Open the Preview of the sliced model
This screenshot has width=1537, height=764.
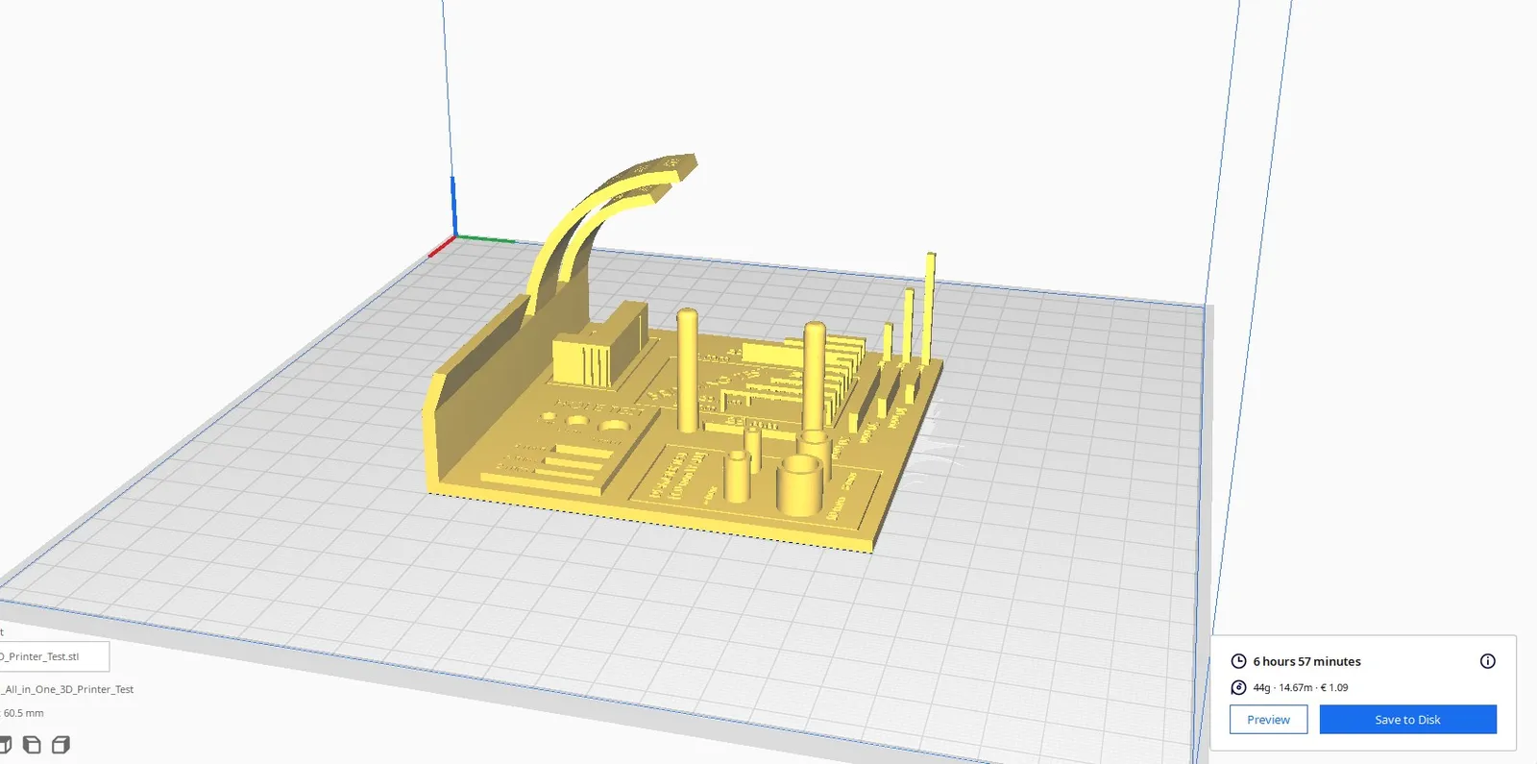[x=1268, y=720]
